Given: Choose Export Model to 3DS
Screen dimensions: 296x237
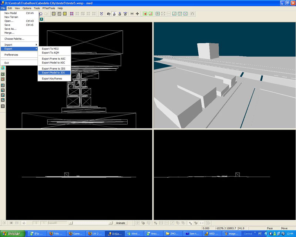Looking at the screenshot, I should point(54,73).
